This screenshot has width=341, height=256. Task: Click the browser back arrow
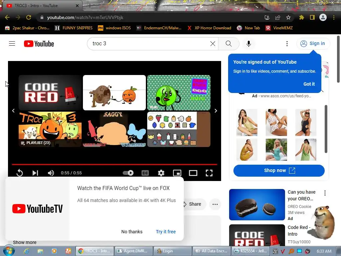click(7, 17)
